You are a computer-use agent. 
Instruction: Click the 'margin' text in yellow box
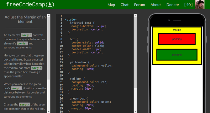177,30
